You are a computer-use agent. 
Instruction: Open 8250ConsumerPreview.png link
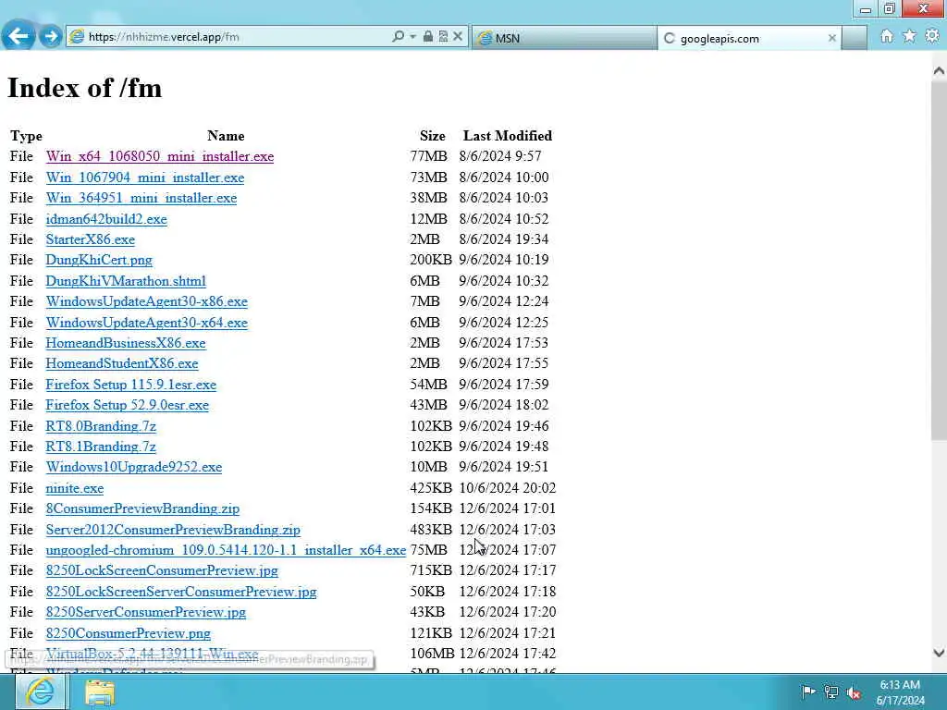128,634
